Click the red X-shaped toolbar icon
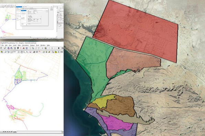205x136 pixels. 24,48
